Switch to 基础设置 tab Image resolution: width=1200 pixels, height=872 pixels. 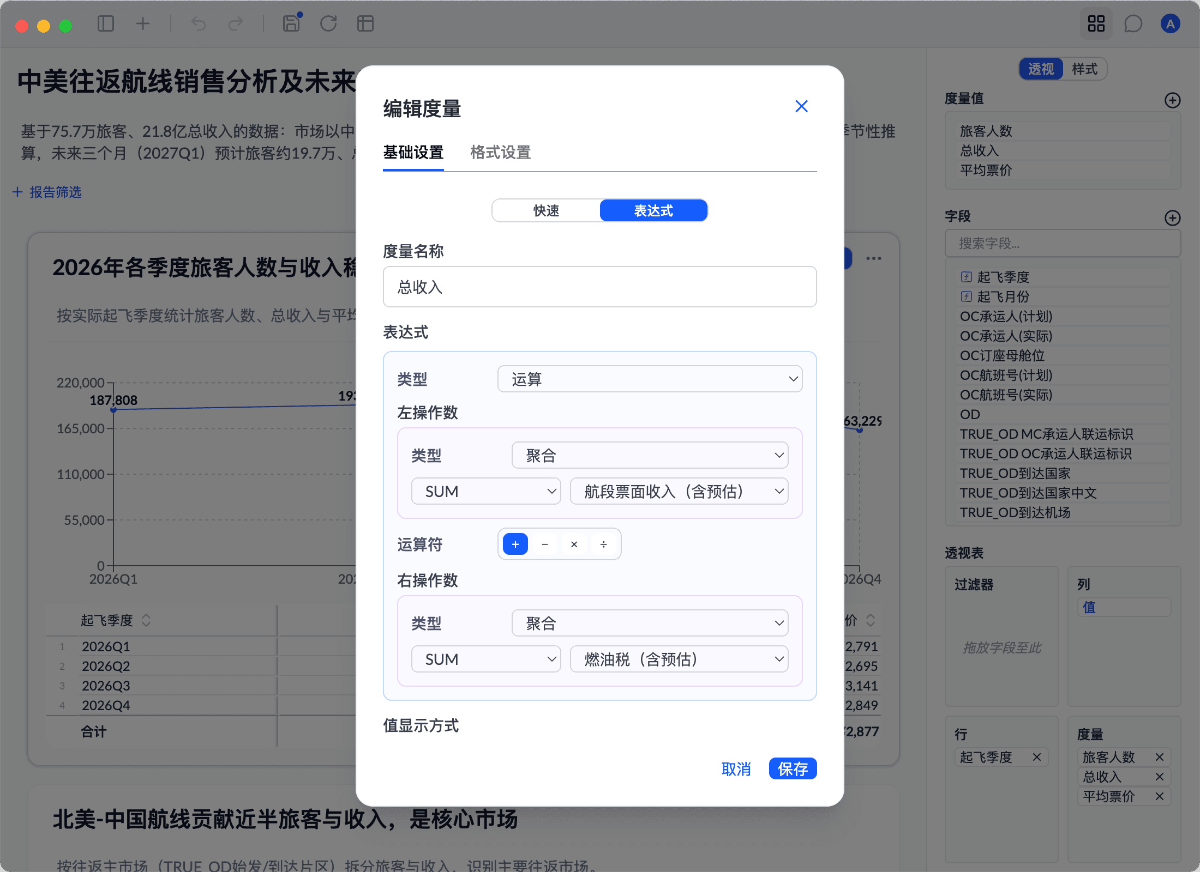point(413,152)
